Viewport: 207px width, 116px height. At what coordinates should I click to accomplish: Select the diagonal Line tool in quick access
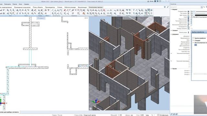[53, 10]
